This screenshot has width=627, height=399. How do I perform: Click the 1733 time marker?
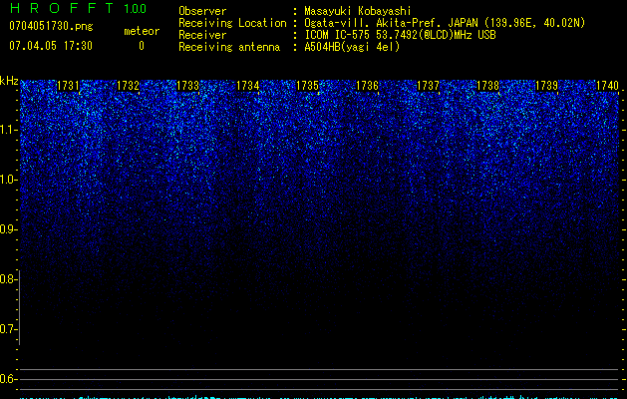188,86
